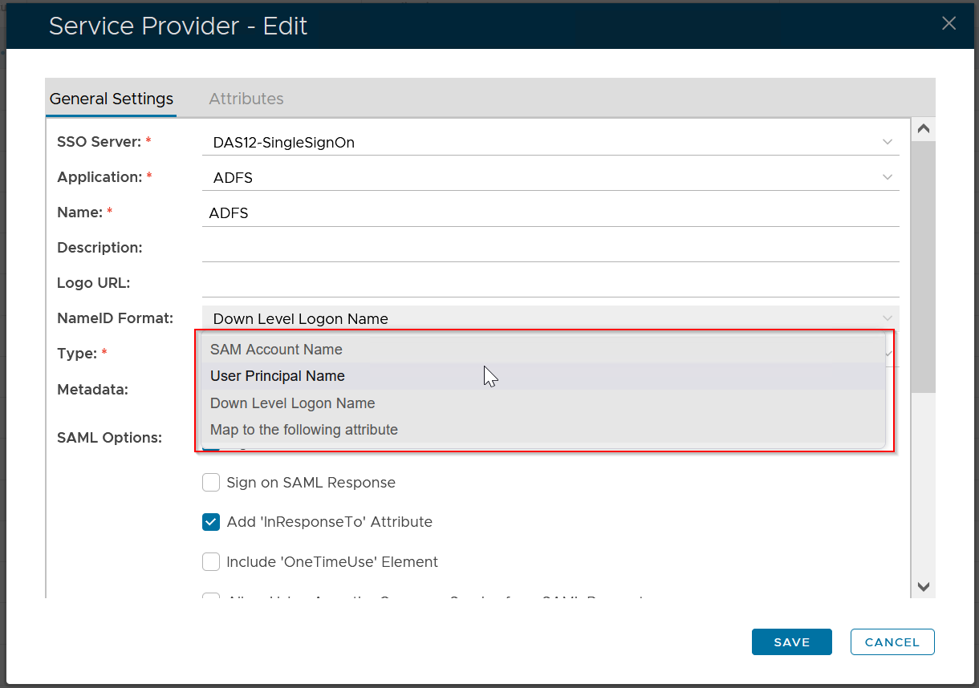
Task: Uncheck Add 'InResponseTo' Attribute
Action: point(211,522)
